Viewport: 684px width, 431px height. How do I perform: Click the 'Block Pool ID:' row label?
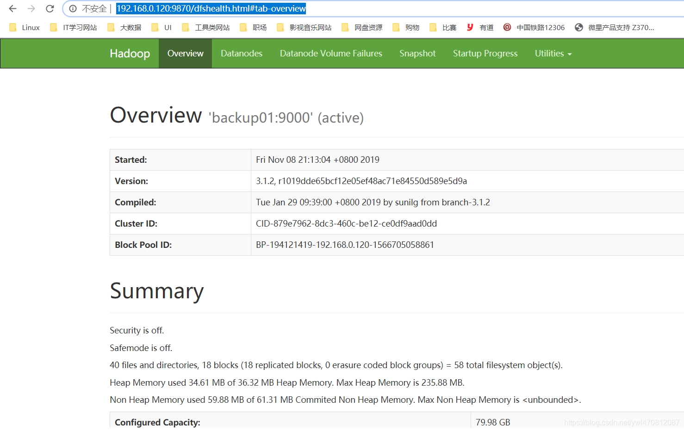coord(143,245)
